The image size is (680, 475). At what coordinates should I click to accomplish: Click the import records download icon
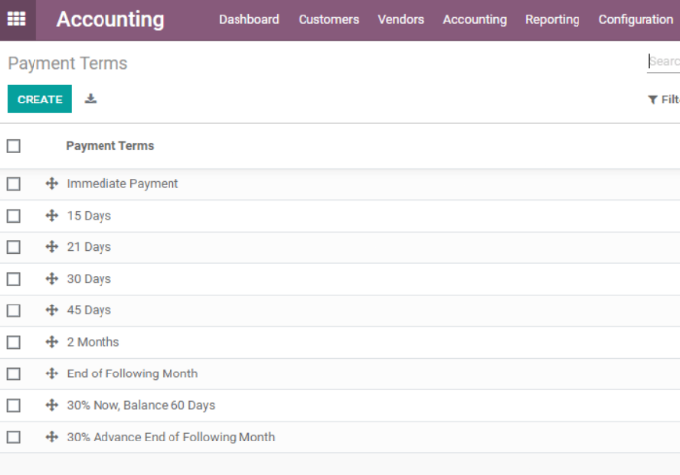(91, 99)
